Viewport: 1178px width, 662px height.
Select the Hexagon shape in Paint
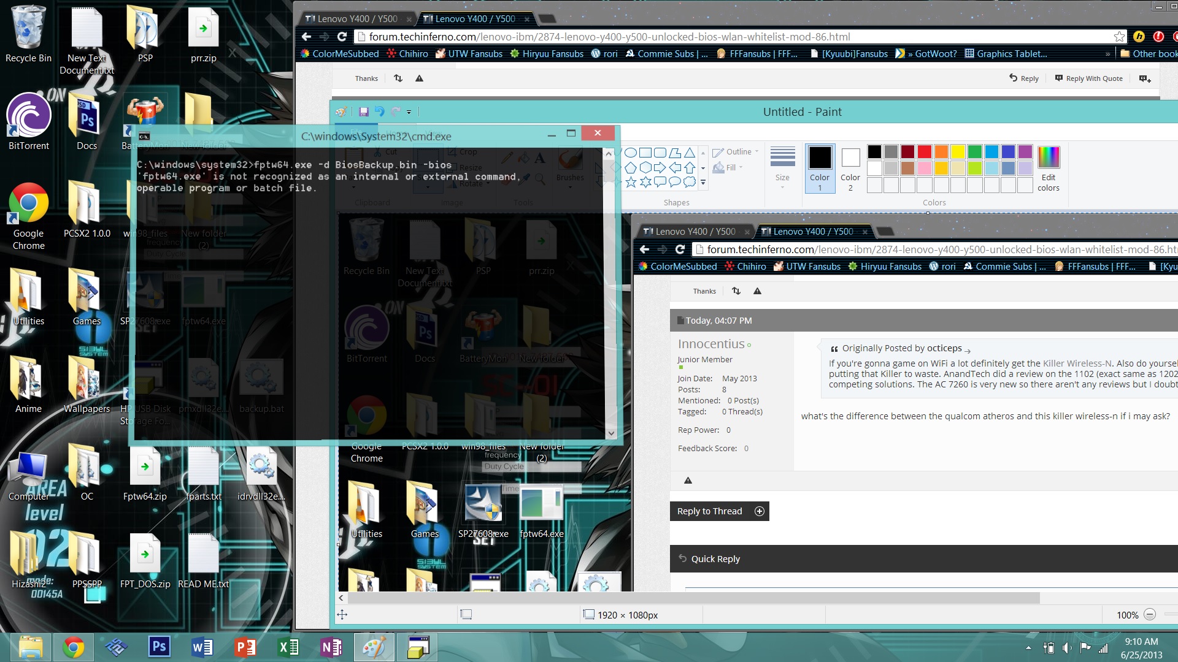pyautogui.click(x=645, y=167)
